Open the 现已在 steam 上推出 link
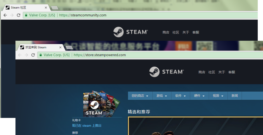 click(87, 125)
